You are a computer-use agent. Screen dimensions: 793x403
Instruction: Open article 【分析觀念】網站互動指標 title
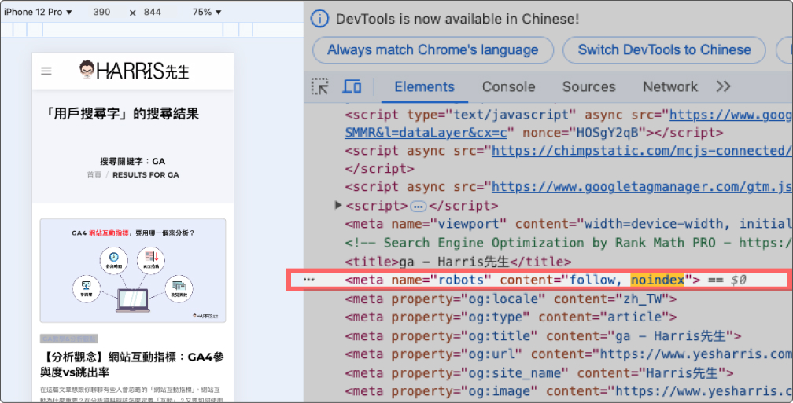pos(132,365)
